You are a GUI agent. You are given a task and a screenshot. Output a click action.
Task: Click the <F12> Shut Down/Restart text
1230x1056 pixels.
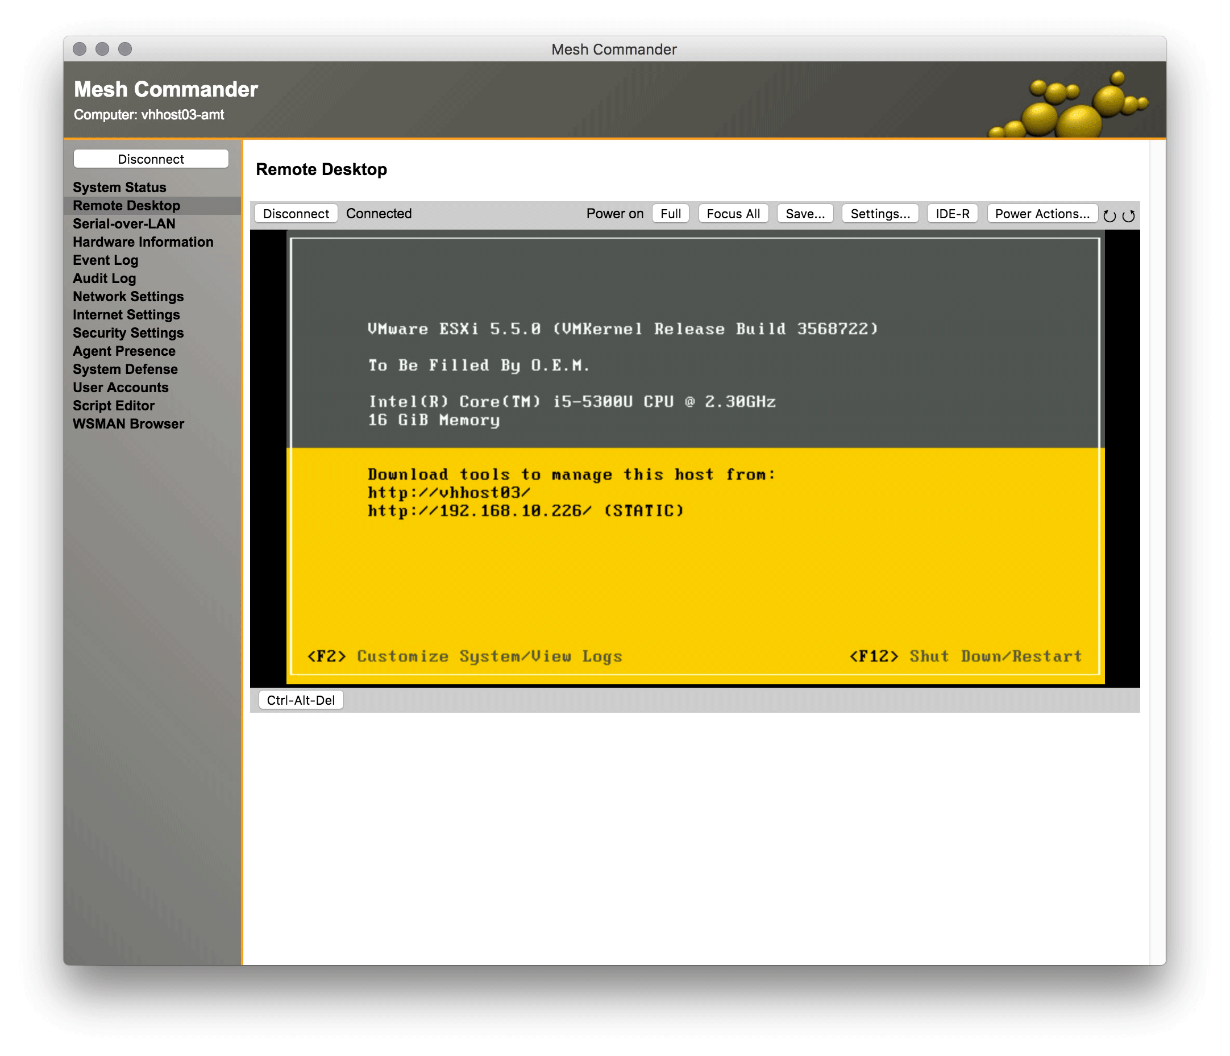click(x=965, y=656)
